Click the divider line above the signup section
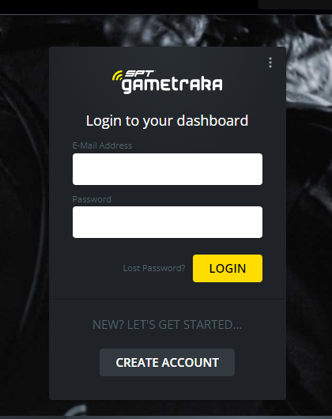 (168, 299)
